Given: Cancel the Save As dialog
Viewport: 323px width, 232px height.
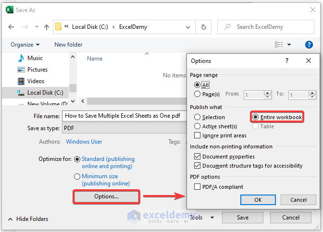Looking at the screenshot, I should (291, 218).
